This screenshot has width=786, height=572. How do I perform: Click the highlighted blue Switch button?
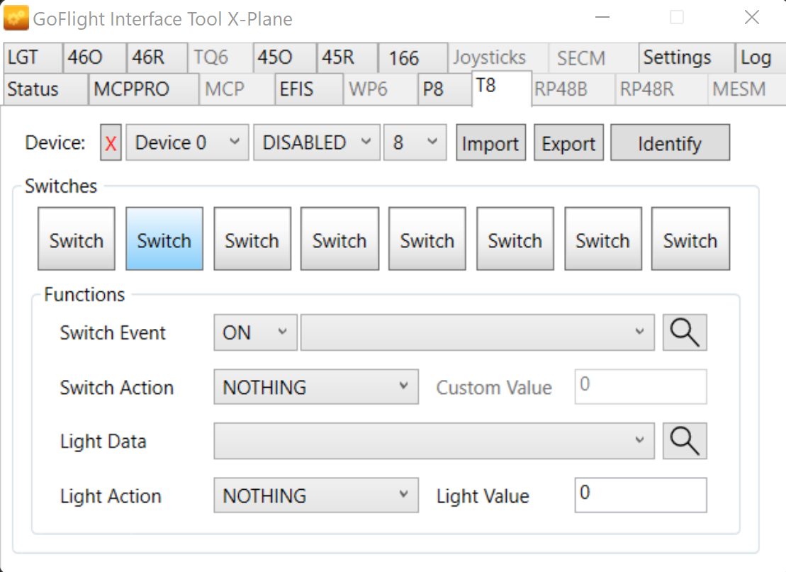pos(164,239)
